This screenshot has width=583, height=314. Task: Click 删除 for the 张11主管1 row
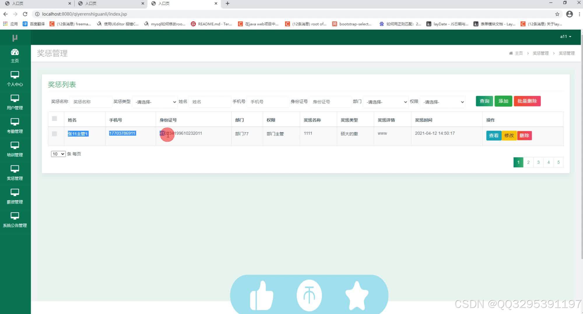pos(524,135)
